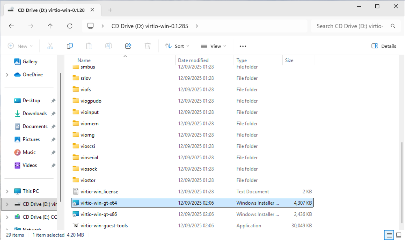Select the virtio-win-guest-tools application icon
The width and height of the screenshot is (405, 240).
pos(76,226)
